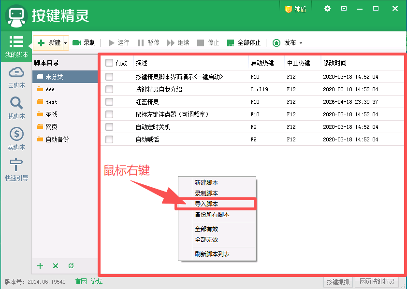Sort by the 中止热键 column header
407x289 pixels.
tap(303, 63)
